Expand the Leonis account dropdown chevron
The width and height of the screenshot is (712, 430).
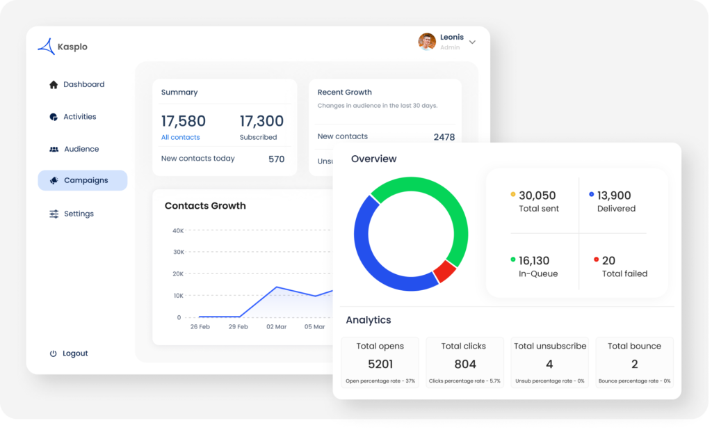(472, 42)
